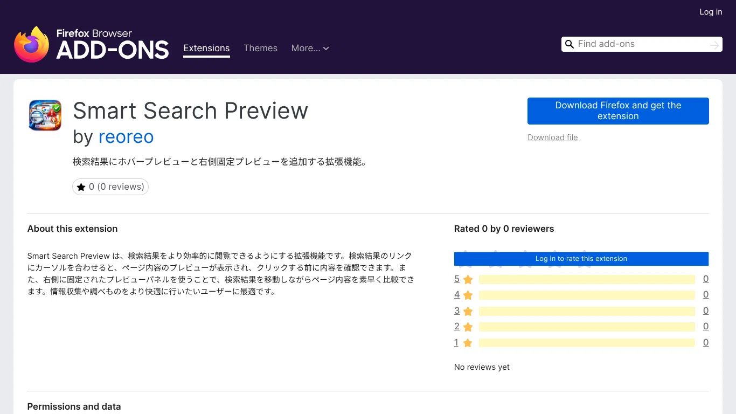Screen dimensions: 736x414
Task: Click the 3 star rating number link
Action: [x=457, y=310]
